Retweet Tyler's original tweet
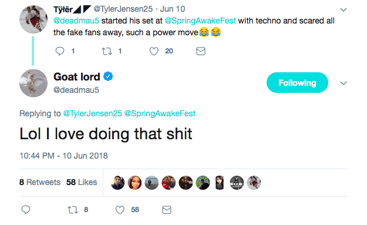Screen dimensions: 367x225 [107, 51]
